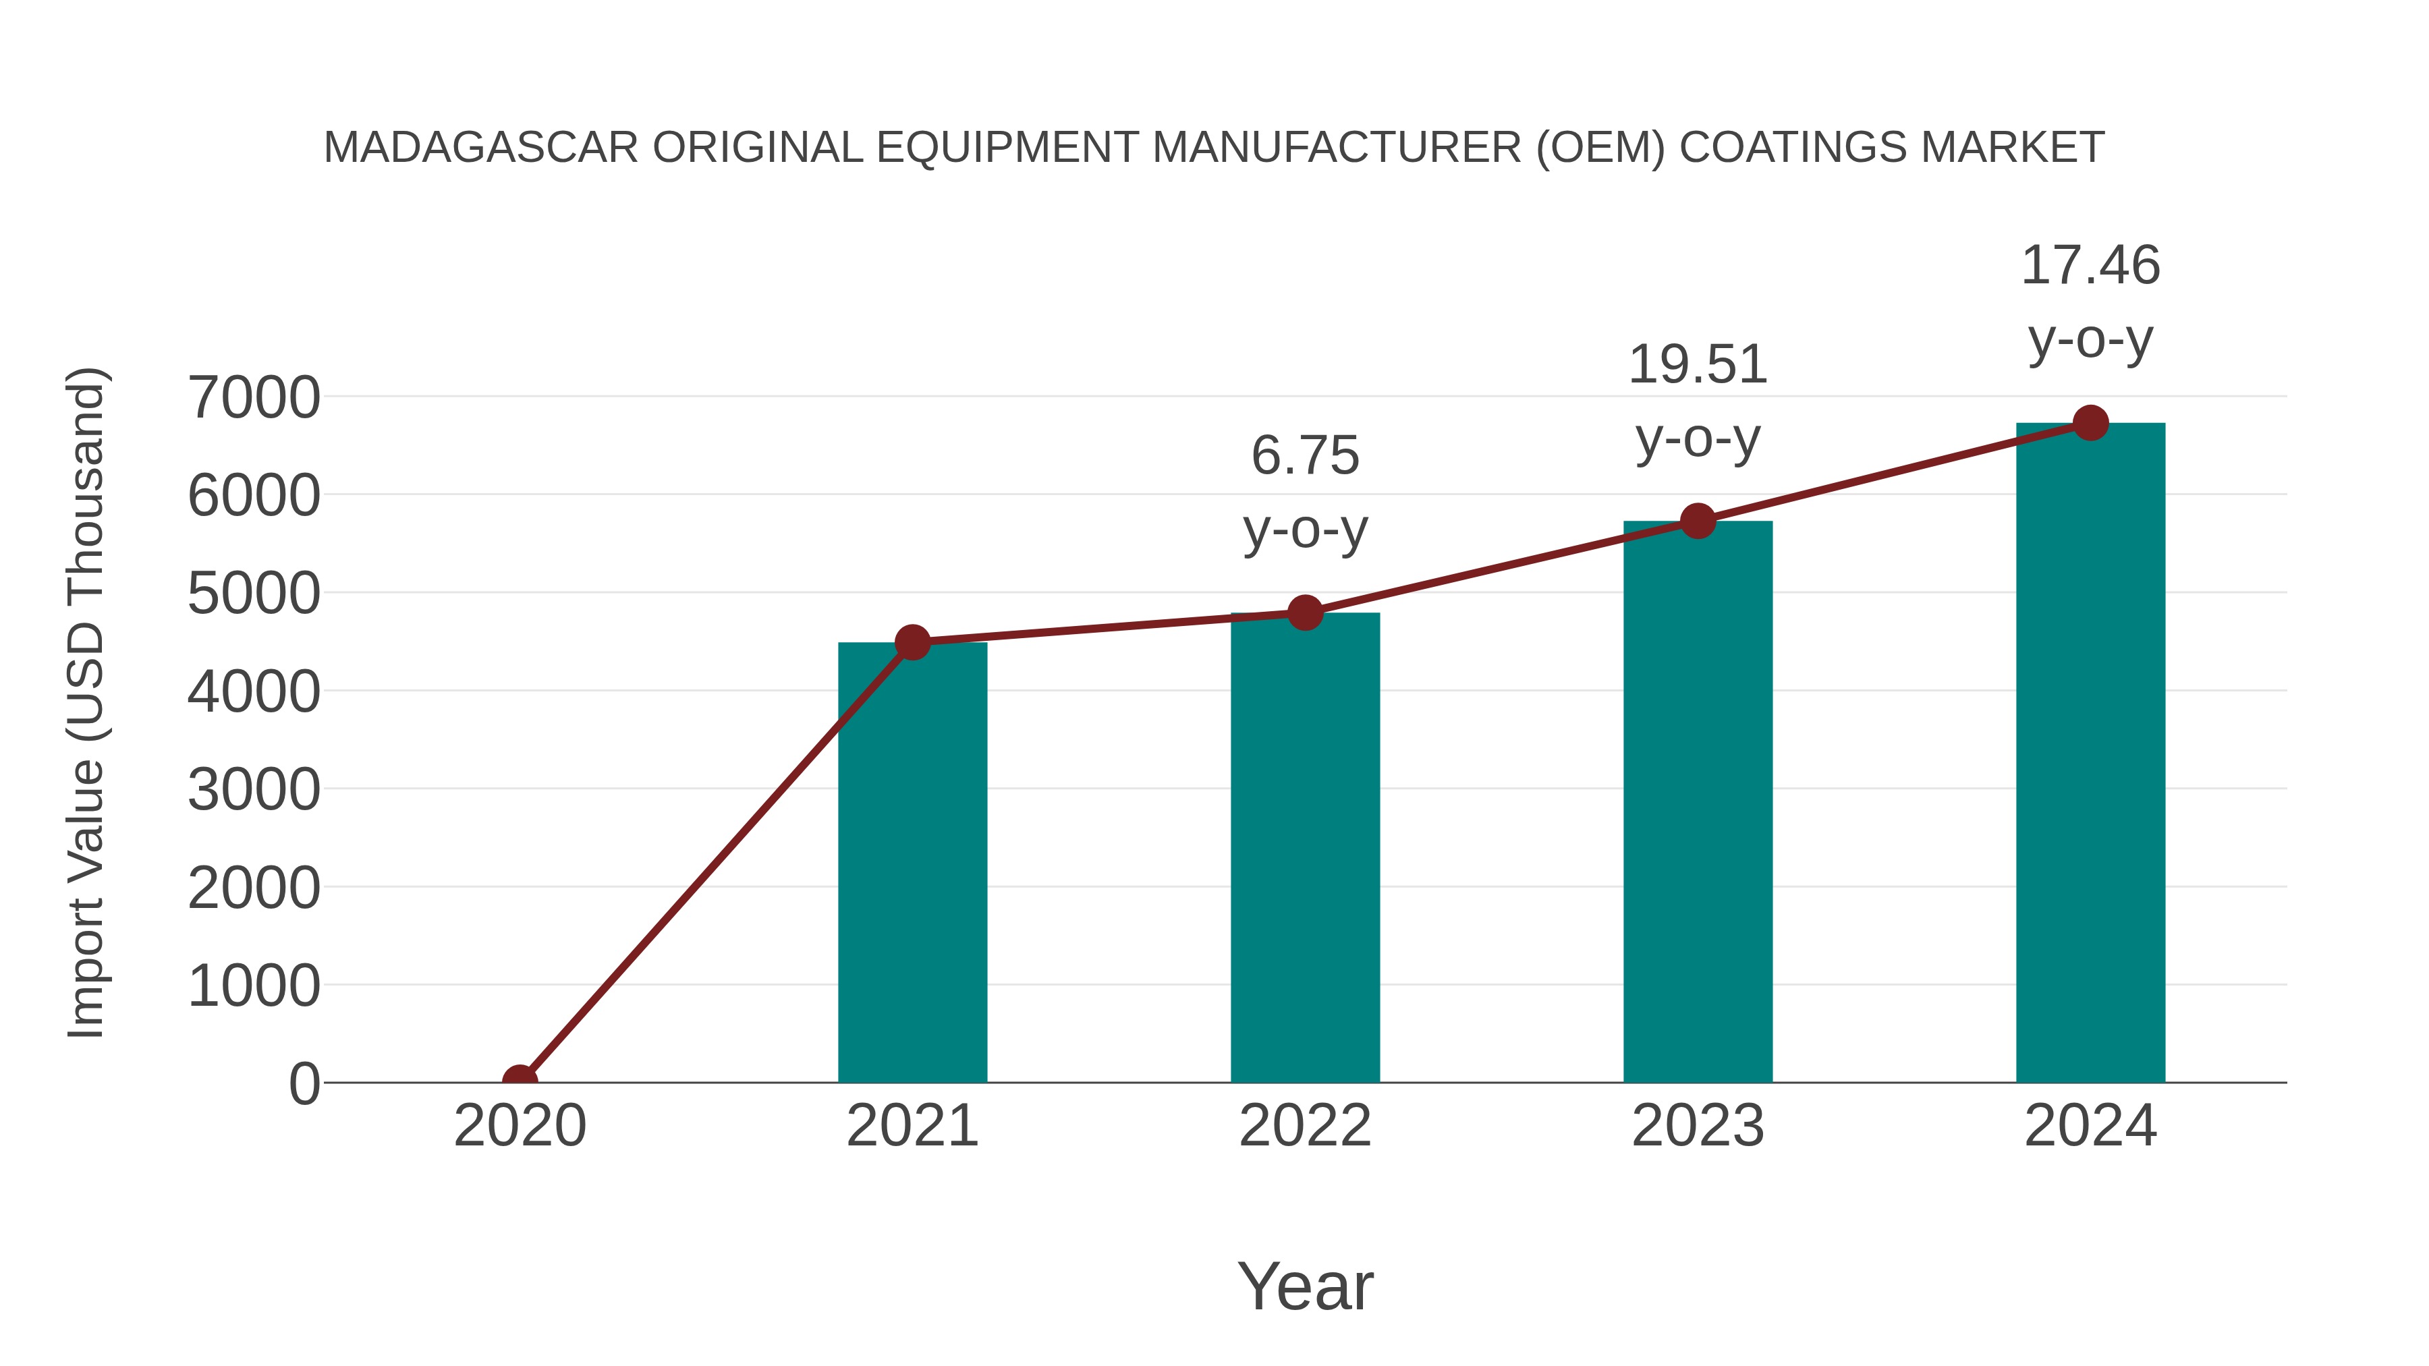Click the x-axis label 2021
2429x1366 pixels.
point(912,1126)
